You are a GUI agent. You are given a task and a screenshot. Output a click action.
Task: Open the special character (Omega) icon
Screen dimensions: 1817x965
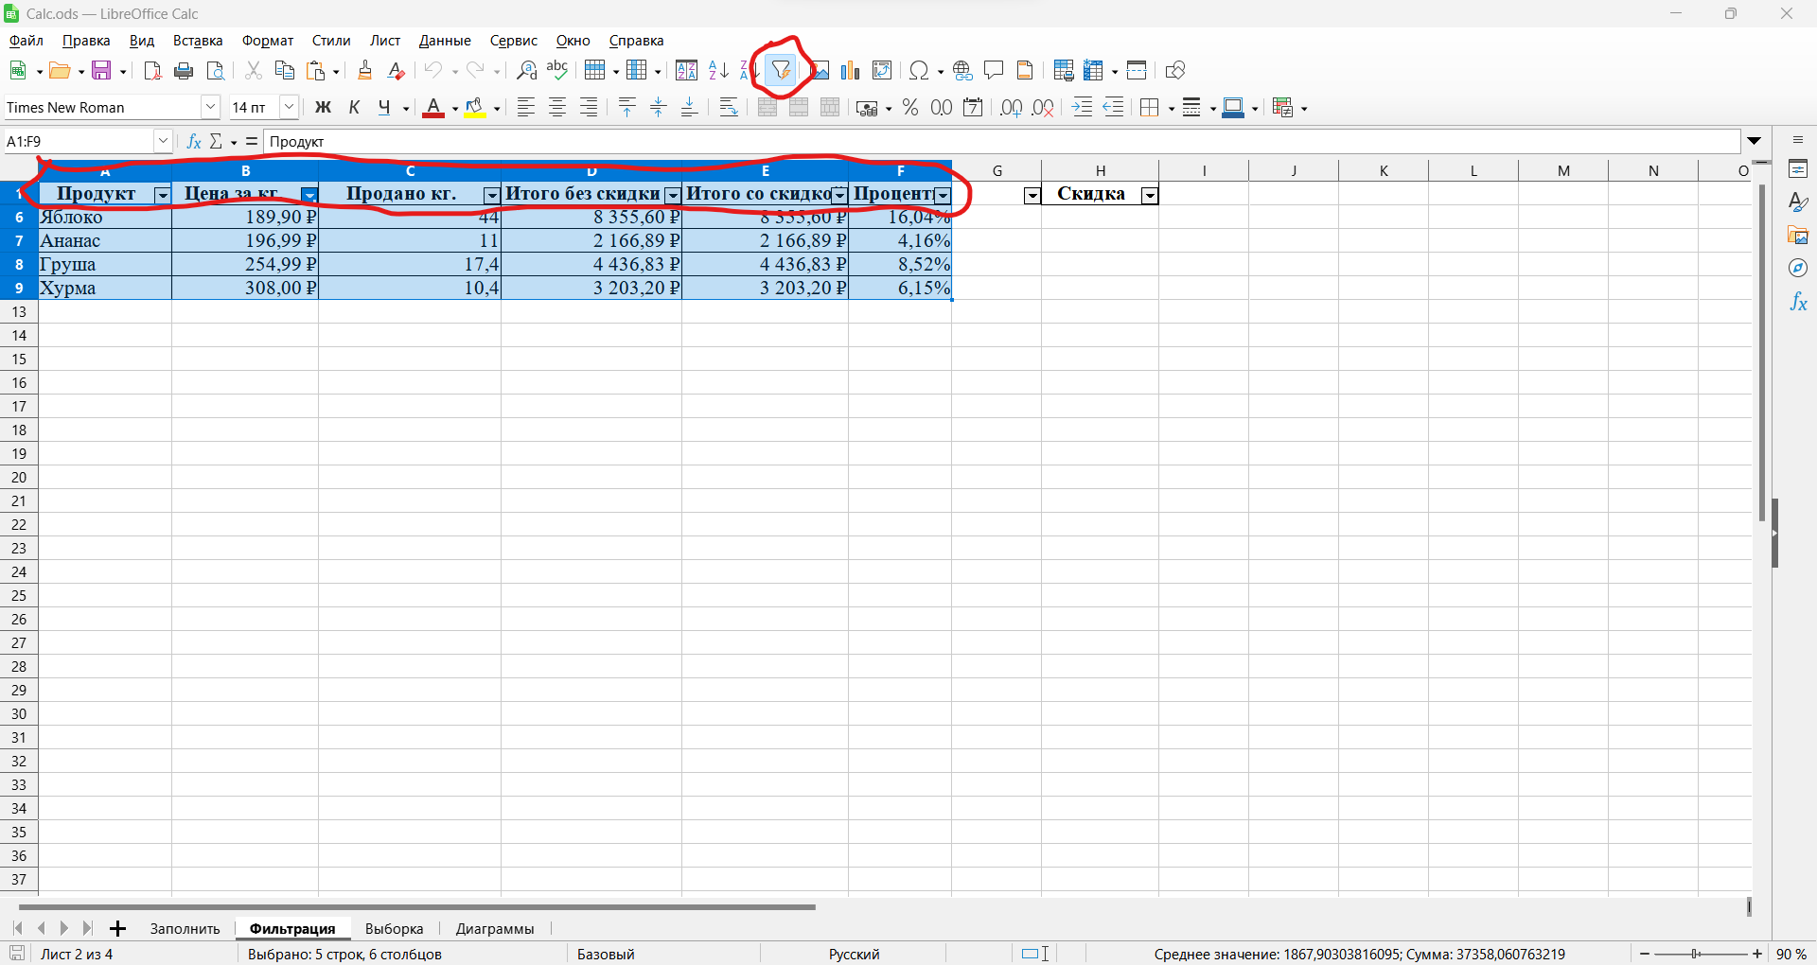918,70
